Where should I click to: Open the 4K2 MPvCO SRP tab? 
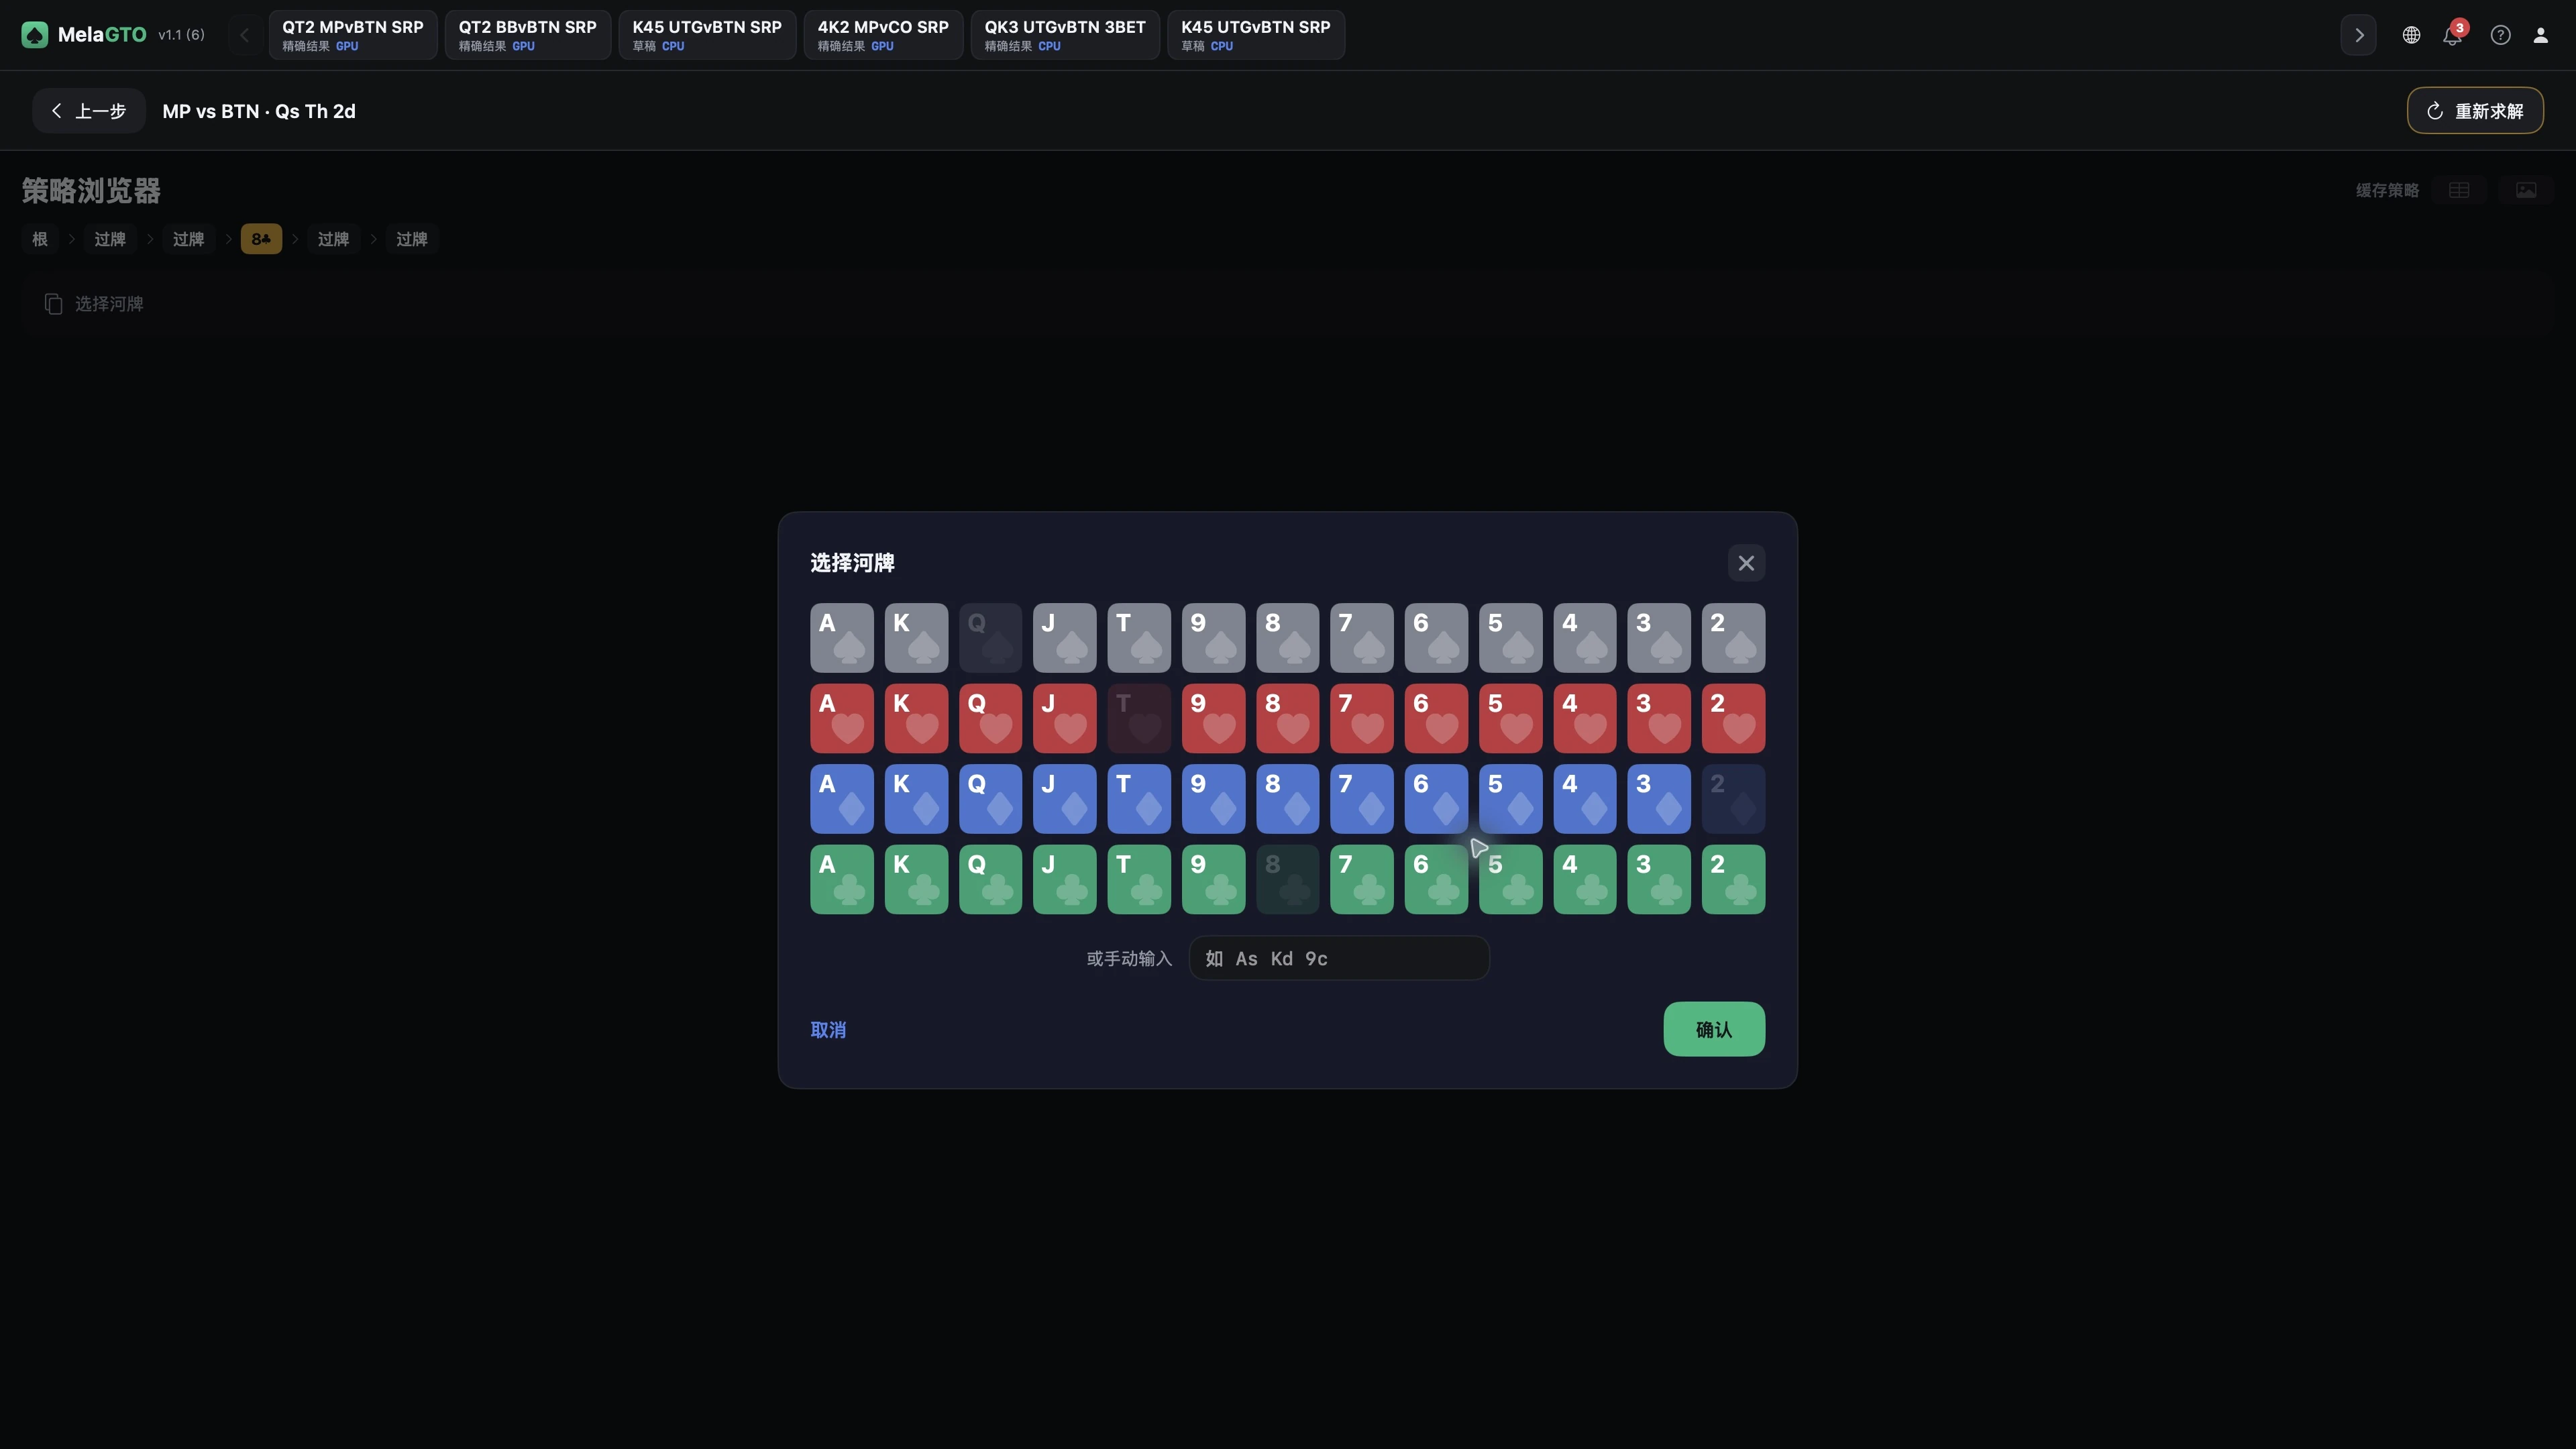click(x=883, y=35)
